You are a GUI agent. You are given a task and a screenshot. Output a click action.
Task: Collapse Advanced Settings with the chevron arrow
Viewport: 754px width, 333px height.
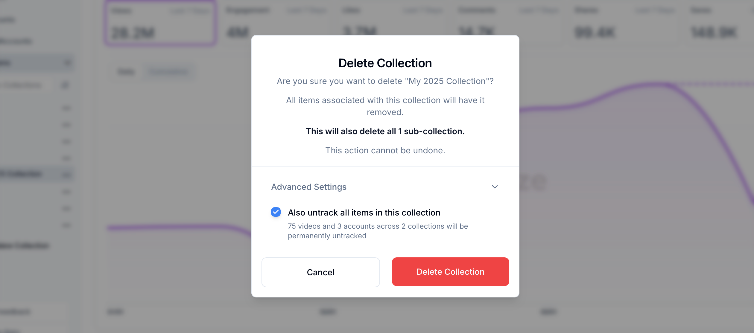(495, 187)
